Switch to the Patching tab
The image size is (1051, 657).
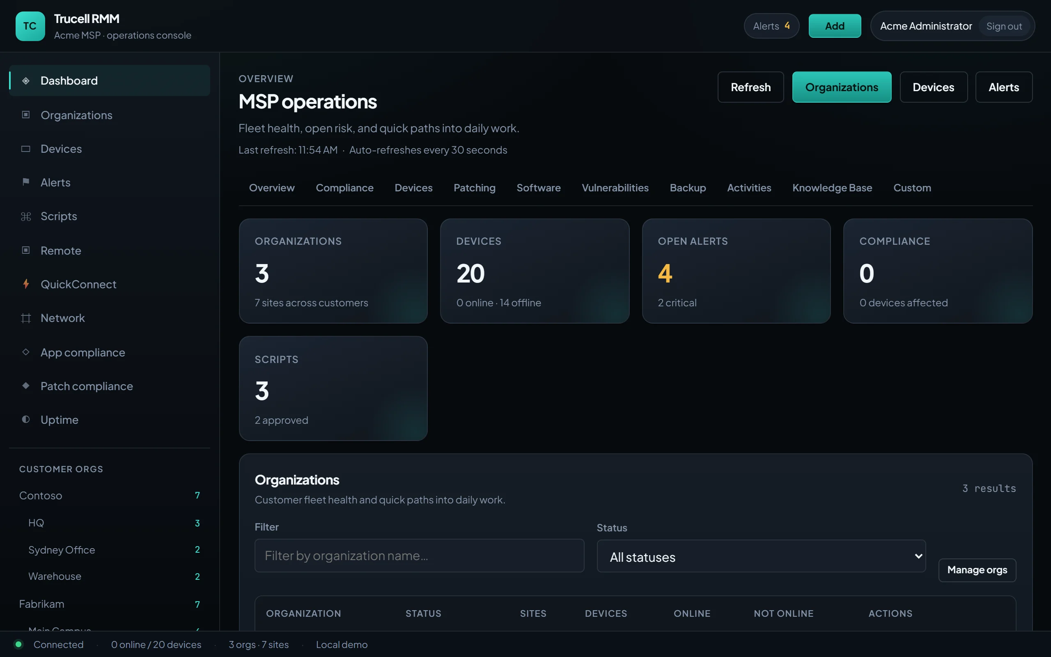pos(474,188)
